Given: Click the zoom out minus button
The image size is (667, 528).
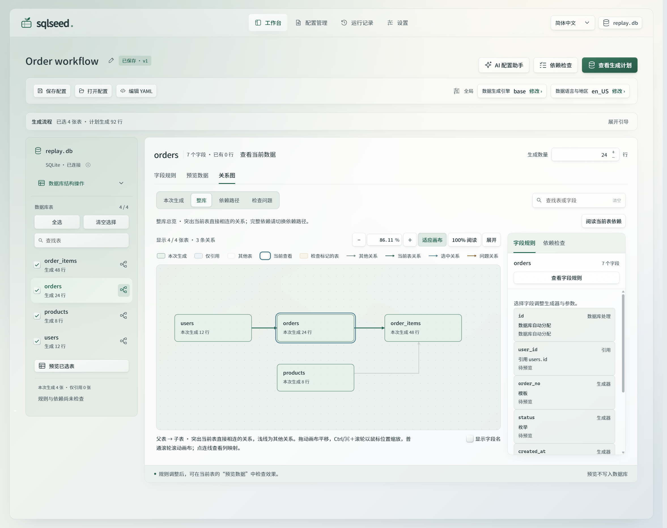Looking at the screenshot, I should tap(359, 240).
